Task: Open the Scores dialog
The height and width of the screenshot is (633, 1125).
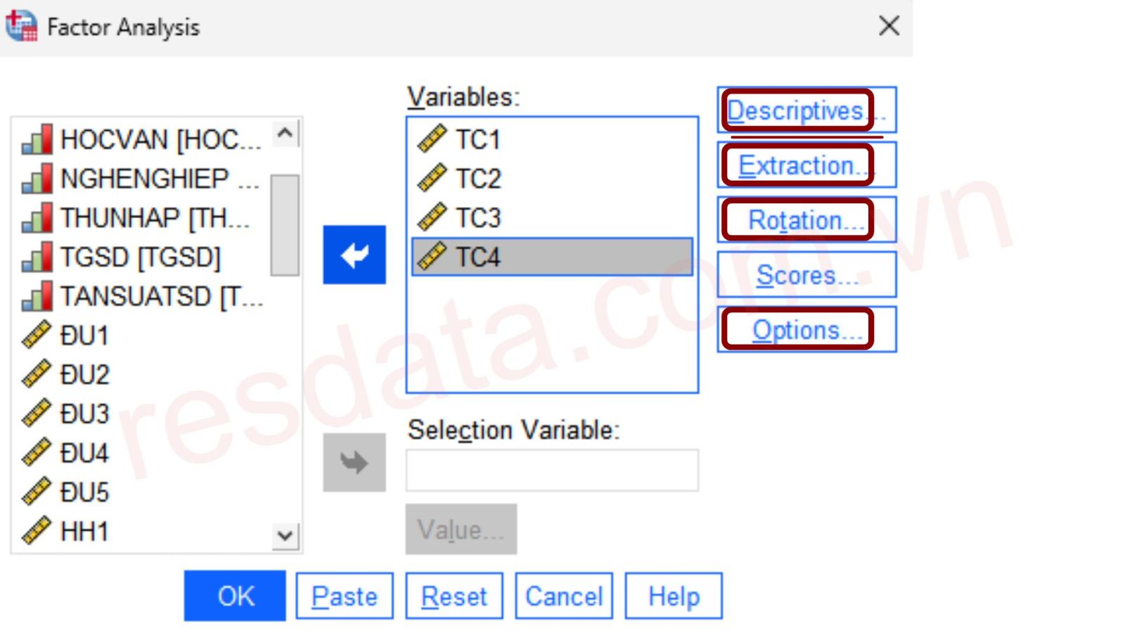Action: pyautogui.click(x=806, y=275)
